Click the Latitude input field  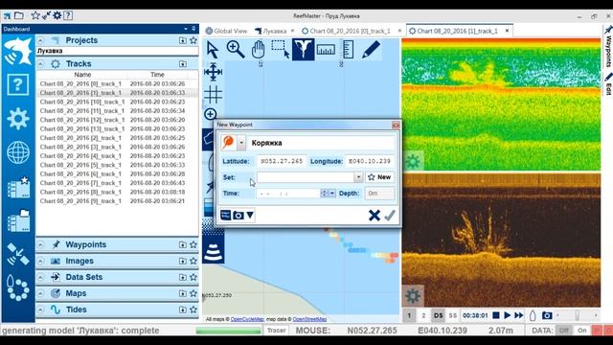(282, 161)
